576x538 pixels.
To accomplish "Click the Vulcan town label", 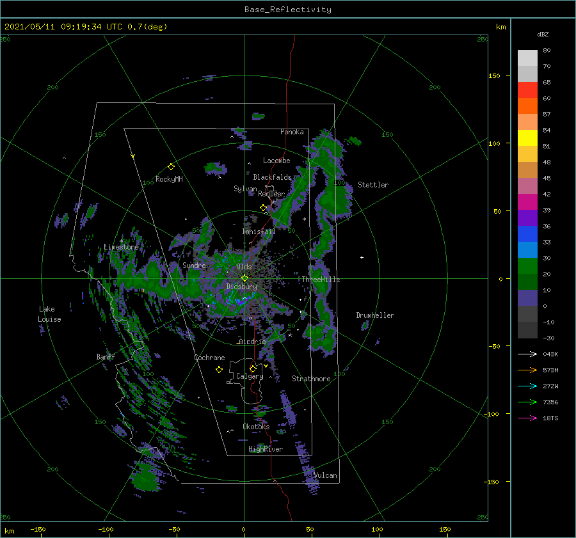I will (325, 475).
